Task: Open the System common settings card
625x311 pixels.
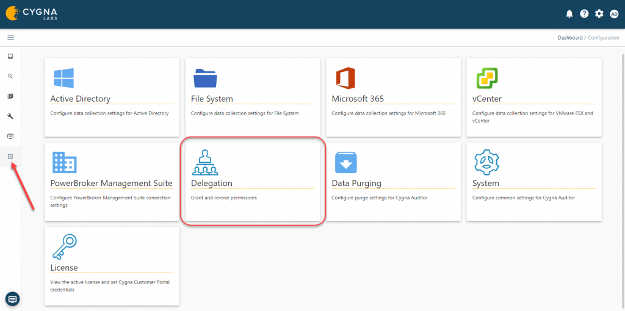Action: pos(534,182)
